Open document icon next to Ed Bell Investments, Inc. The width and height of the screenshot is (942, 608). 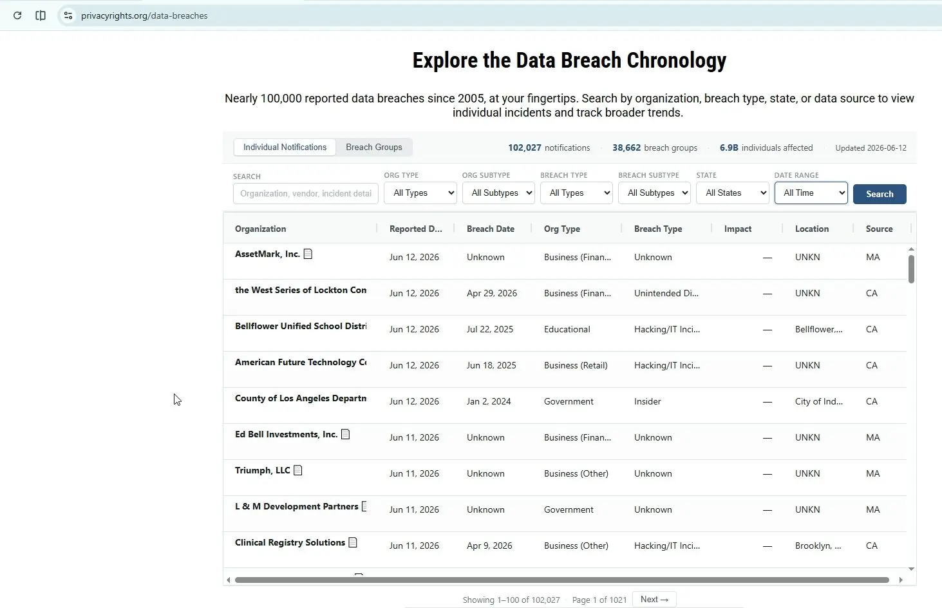tap(345, 434)
